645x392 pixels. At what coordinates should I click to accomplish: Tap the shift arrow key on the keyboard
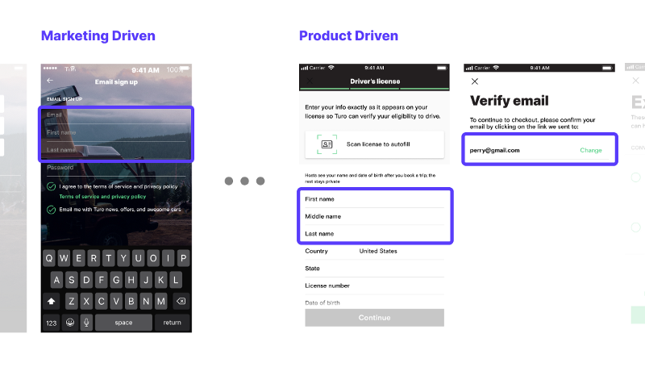52,302
